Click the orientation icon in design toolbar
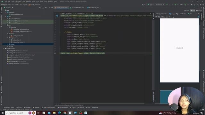This screenshot has height=115, width=205. pyautogui.click(x=174, y=14)
